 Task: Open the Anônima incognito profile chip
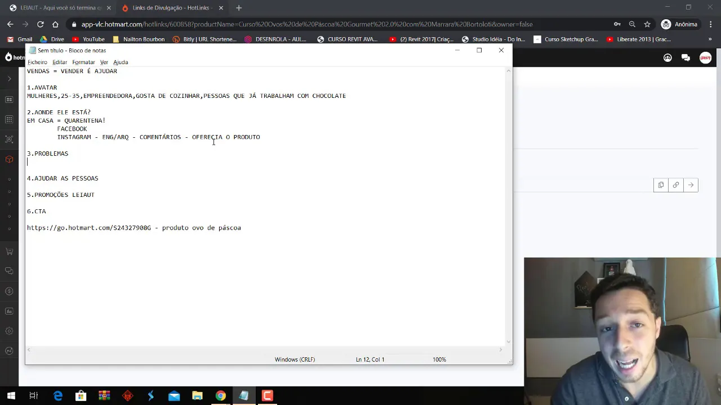[680, 24]
